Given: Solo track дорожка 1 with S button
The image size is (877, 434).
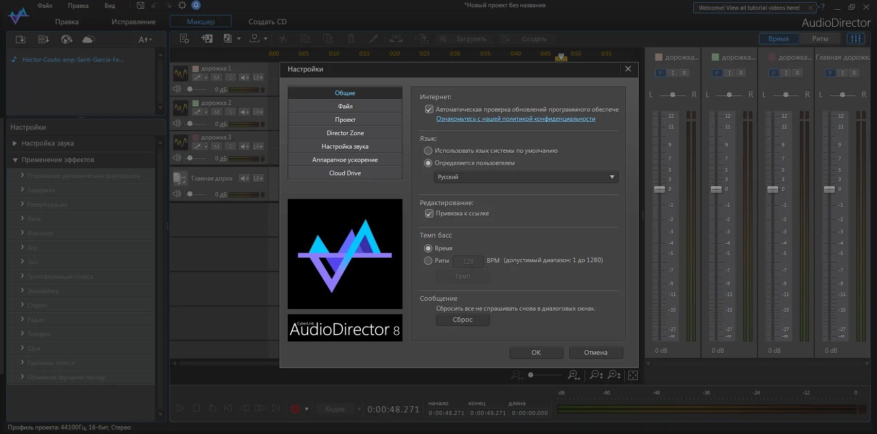Looking at the screenshot, I should coord(231,78).
